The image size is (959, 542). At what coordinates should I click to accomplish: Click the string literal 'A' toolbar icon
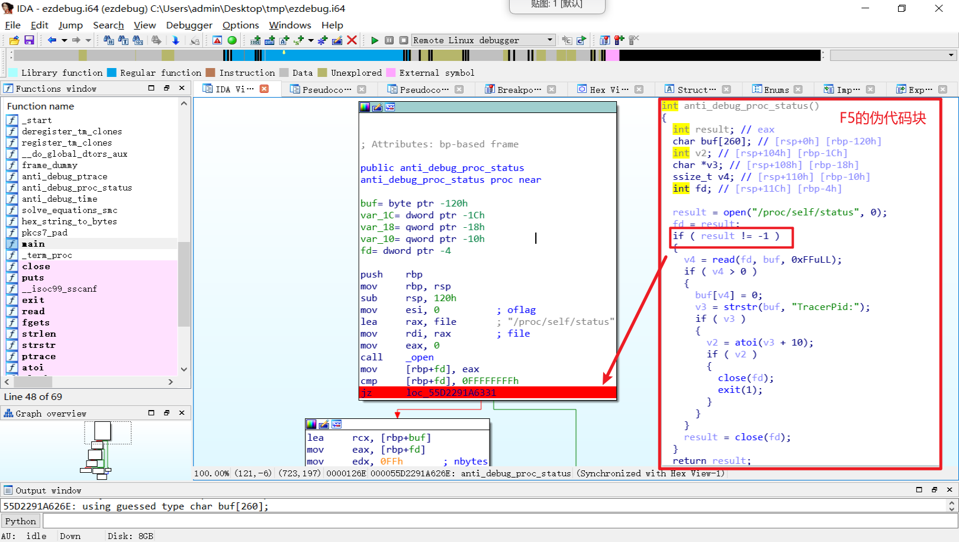pos(284,40)
